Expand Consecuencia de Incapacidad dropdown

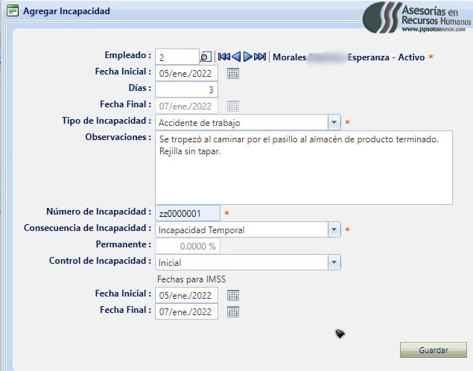coord(334,230)
